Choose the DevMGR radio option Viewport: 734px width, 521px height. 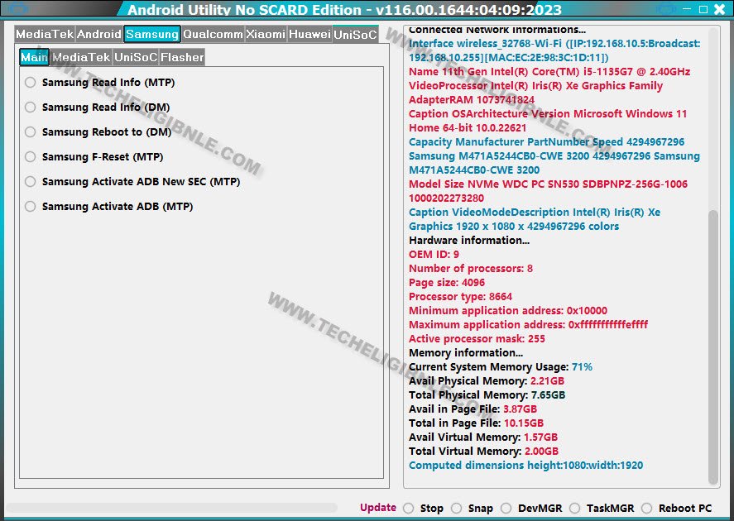click(x=506, y=509)
